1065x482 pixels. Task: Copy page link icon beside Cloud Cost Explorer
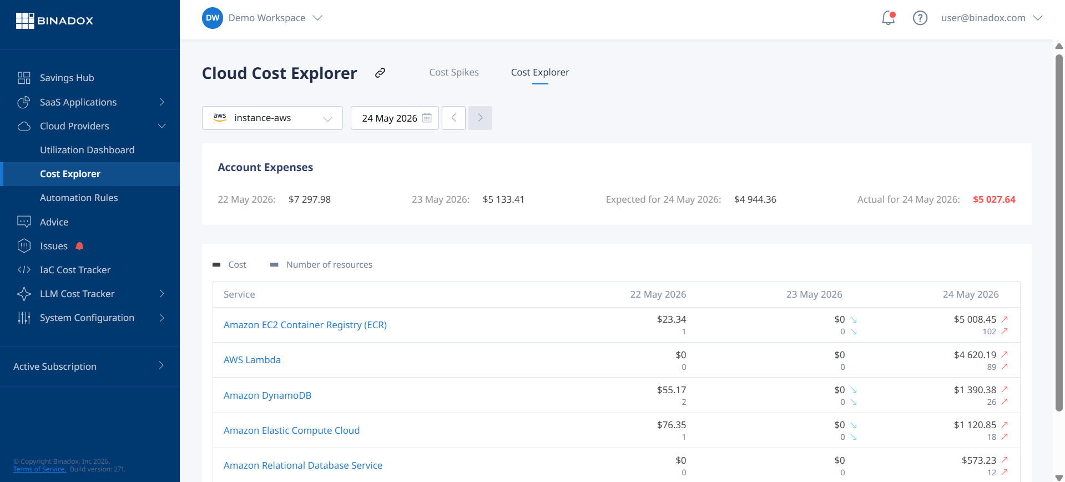click(x=380, y=73)
